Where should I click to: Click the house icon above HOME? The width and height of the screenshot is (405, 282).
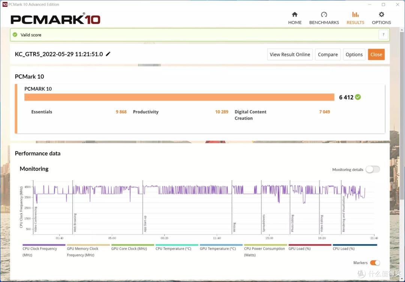click(295, 15)
